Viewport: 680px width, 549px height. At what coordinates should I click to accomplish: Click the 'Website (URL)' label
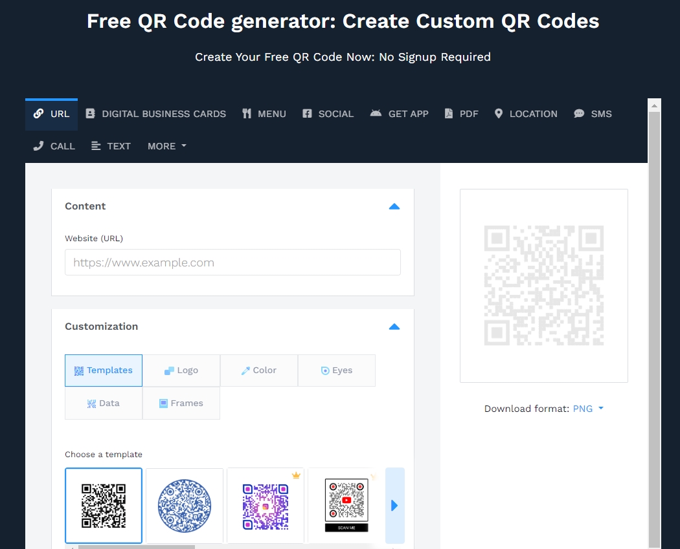click(x=94, y=238)
